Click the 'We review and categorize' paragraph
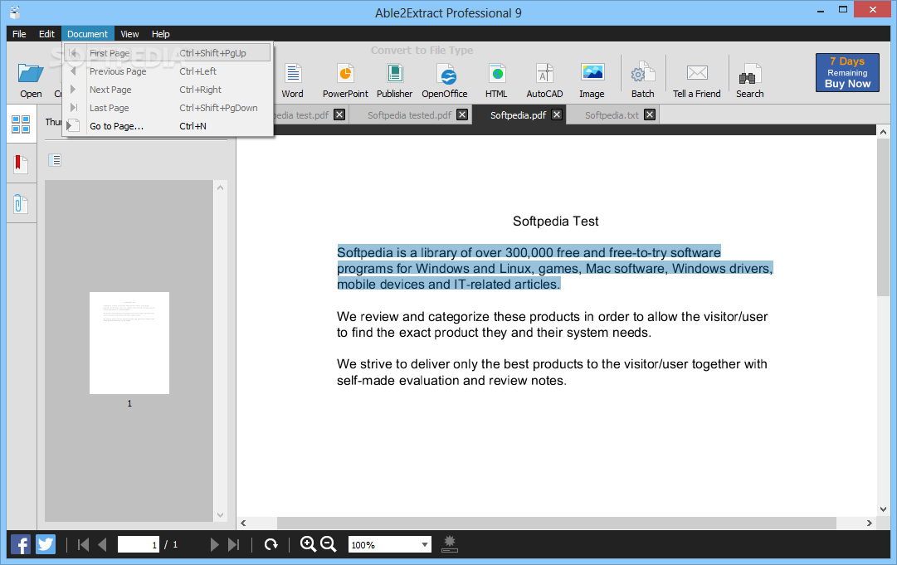The width and height of the screenshot is (897, 565). [552, 324]
